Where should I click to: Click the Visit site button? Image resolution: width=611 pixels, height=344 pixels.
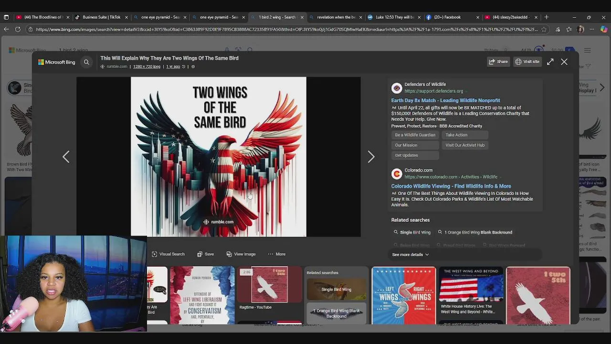pos(527,62)
